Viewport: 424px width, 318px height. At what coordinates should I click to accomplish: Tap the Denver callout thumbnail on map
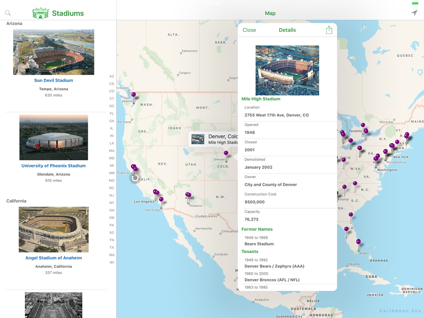[x=198, y=139]
